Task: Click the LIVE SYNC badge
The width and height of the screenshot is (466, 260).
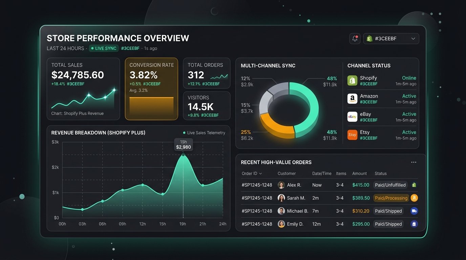Action: [104, 48]
